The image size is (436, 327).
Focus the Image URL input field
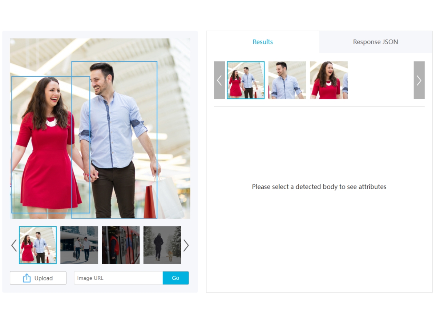point(118,278)
